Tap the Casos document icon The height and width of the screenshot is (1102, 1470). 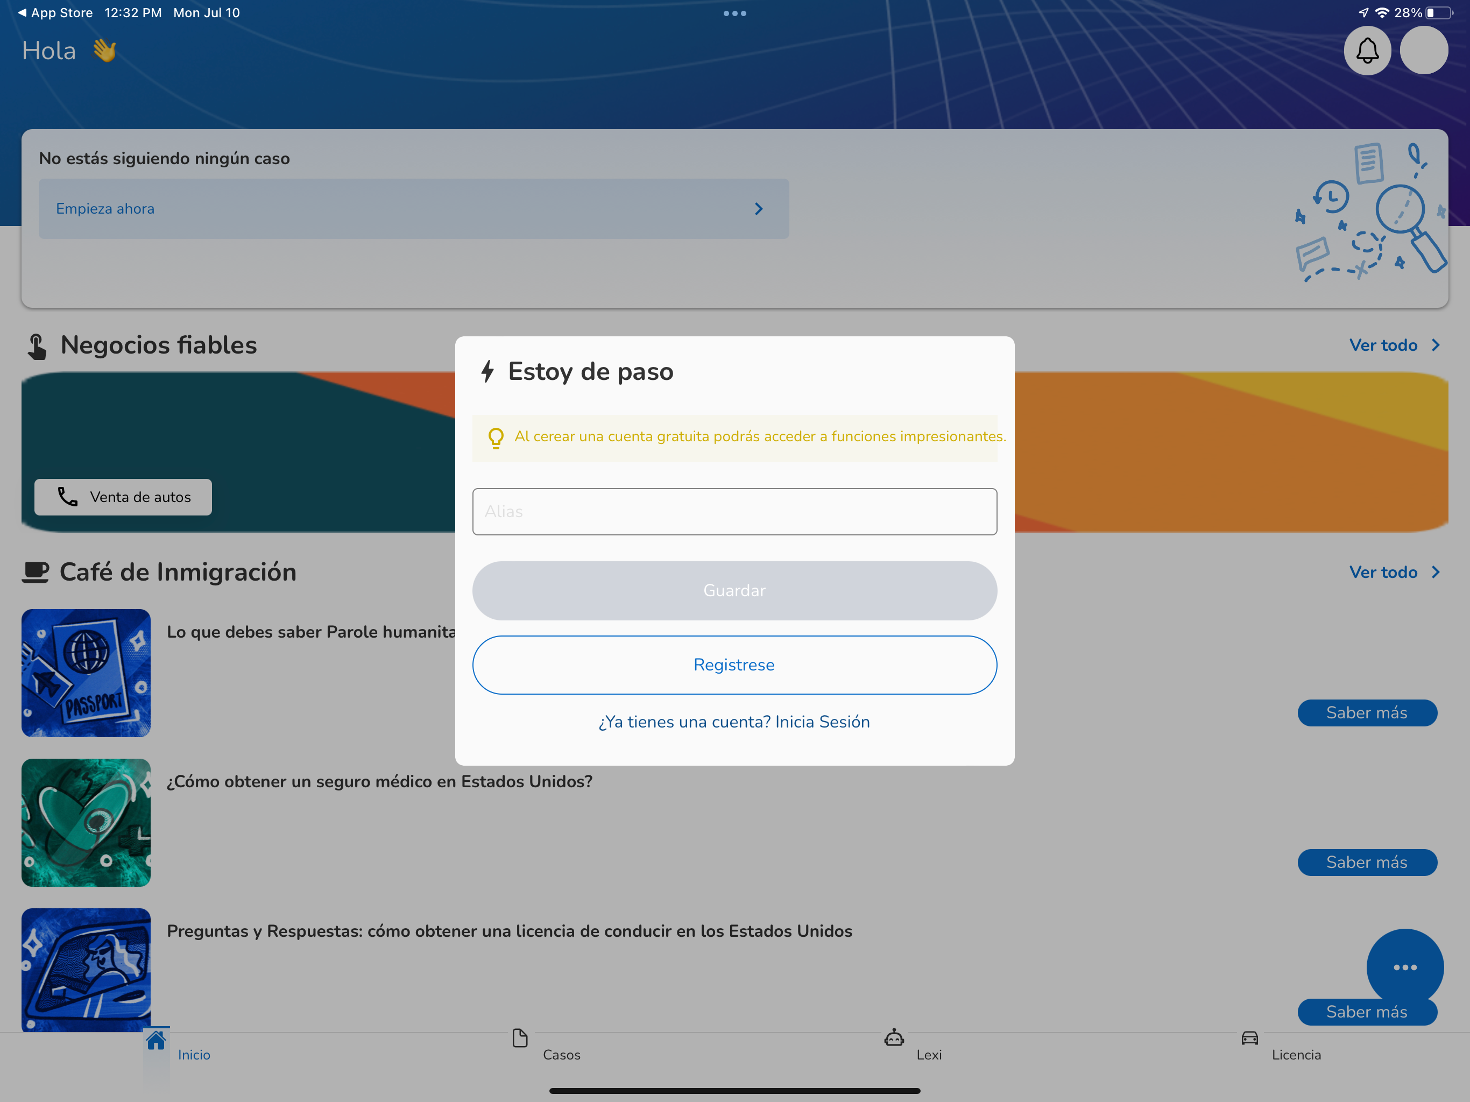[x=520, y=1037]
